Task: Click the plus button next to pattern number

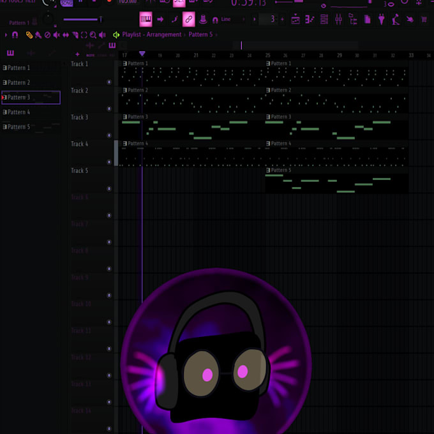Action: pyautogui.click(x=282, y=19)
